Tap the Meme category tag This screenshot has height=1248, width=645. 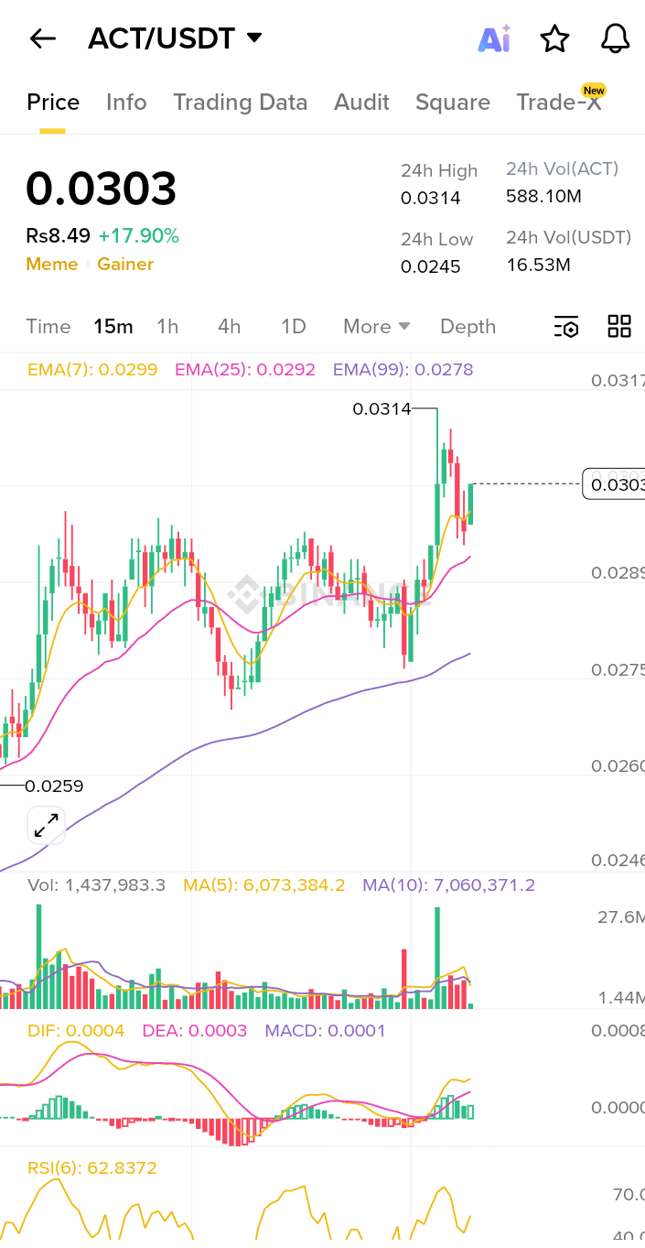point(51,265)
